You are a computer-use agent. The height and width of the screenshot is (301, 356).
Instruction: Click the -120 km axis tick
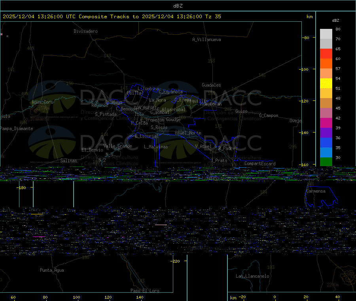[x=303, y=101]
